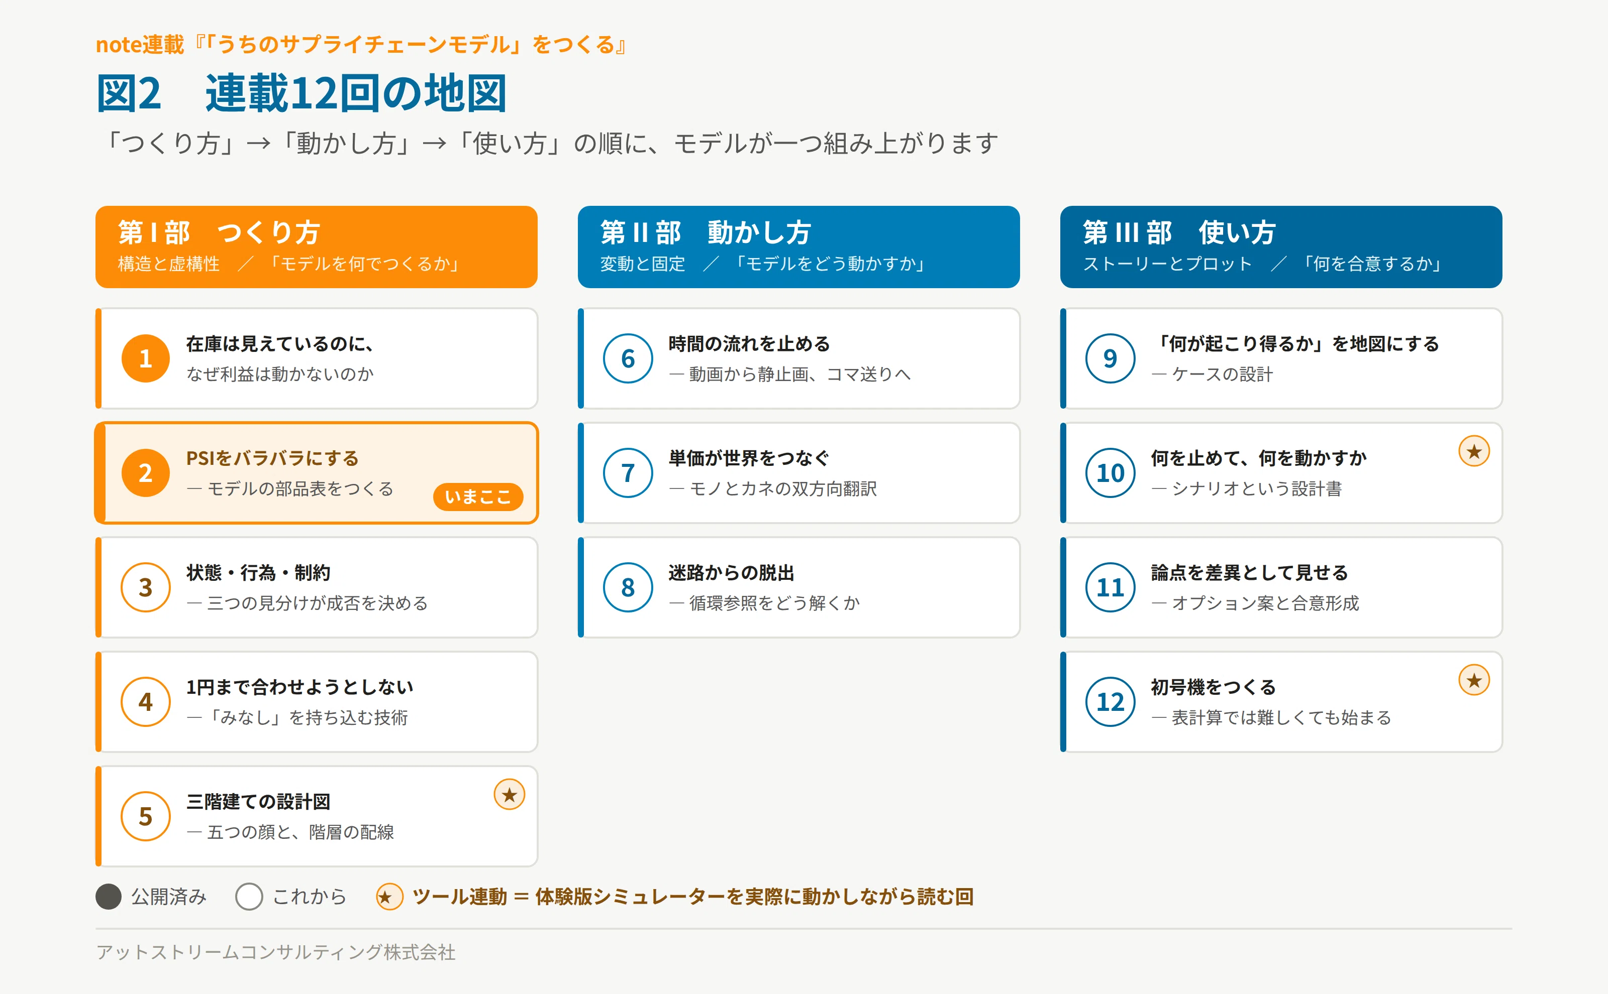Click the heading 図2 連載12回の地図
Screen dimensions: 1608x994
pos(301,93)
